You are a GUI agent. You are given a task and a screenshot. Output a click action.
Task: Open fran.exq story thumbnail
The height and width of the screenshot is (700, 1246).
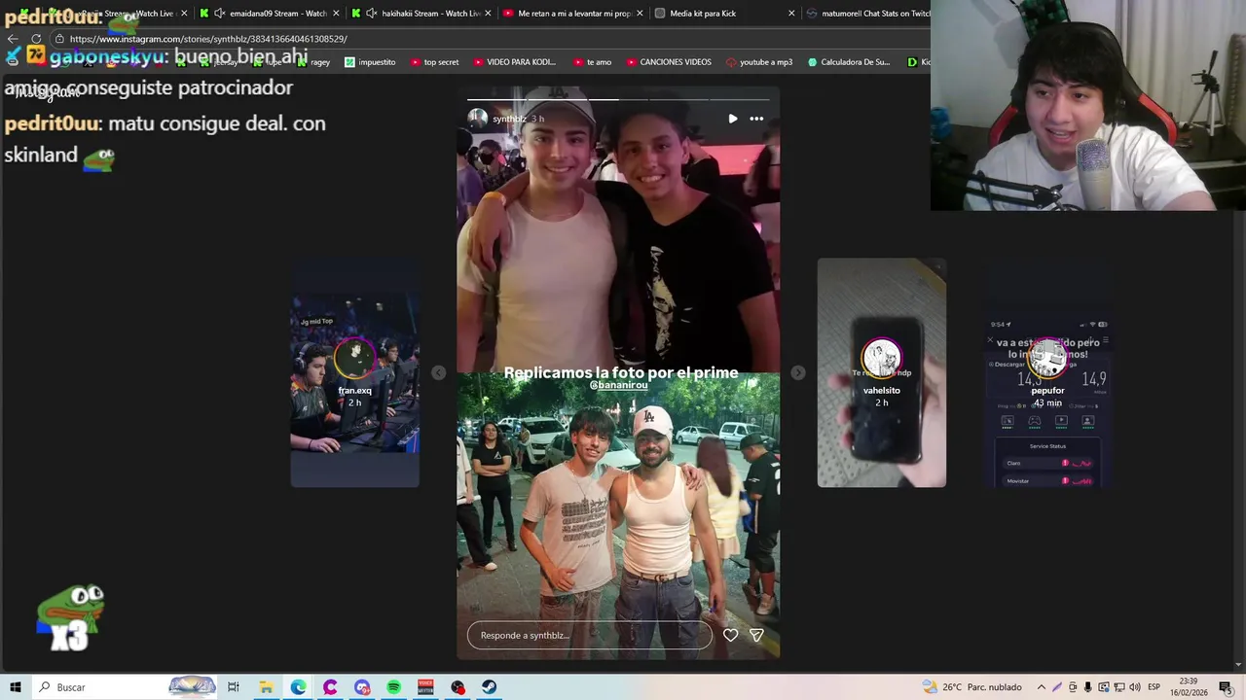pyautogui.click(x=354, y=372)
